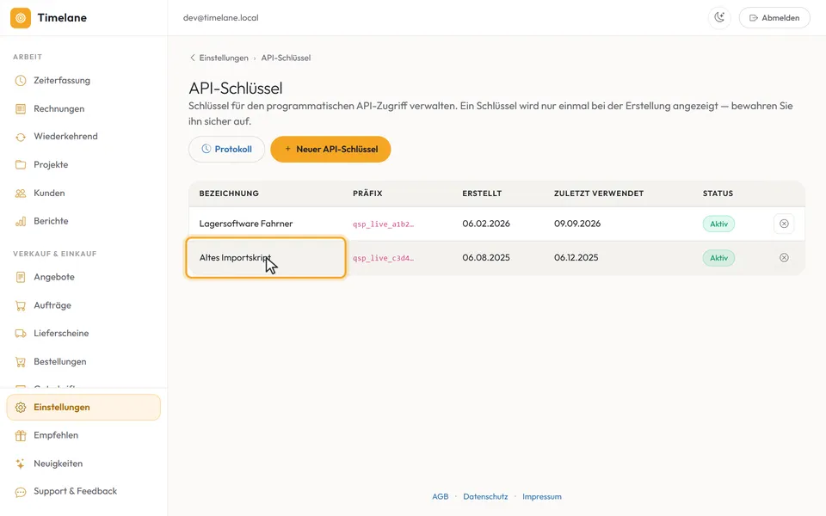The height and width of the screenshot is (516, 826).
Task: Click the Lieferscheine truck icon
Action: [x=21, y=334]
